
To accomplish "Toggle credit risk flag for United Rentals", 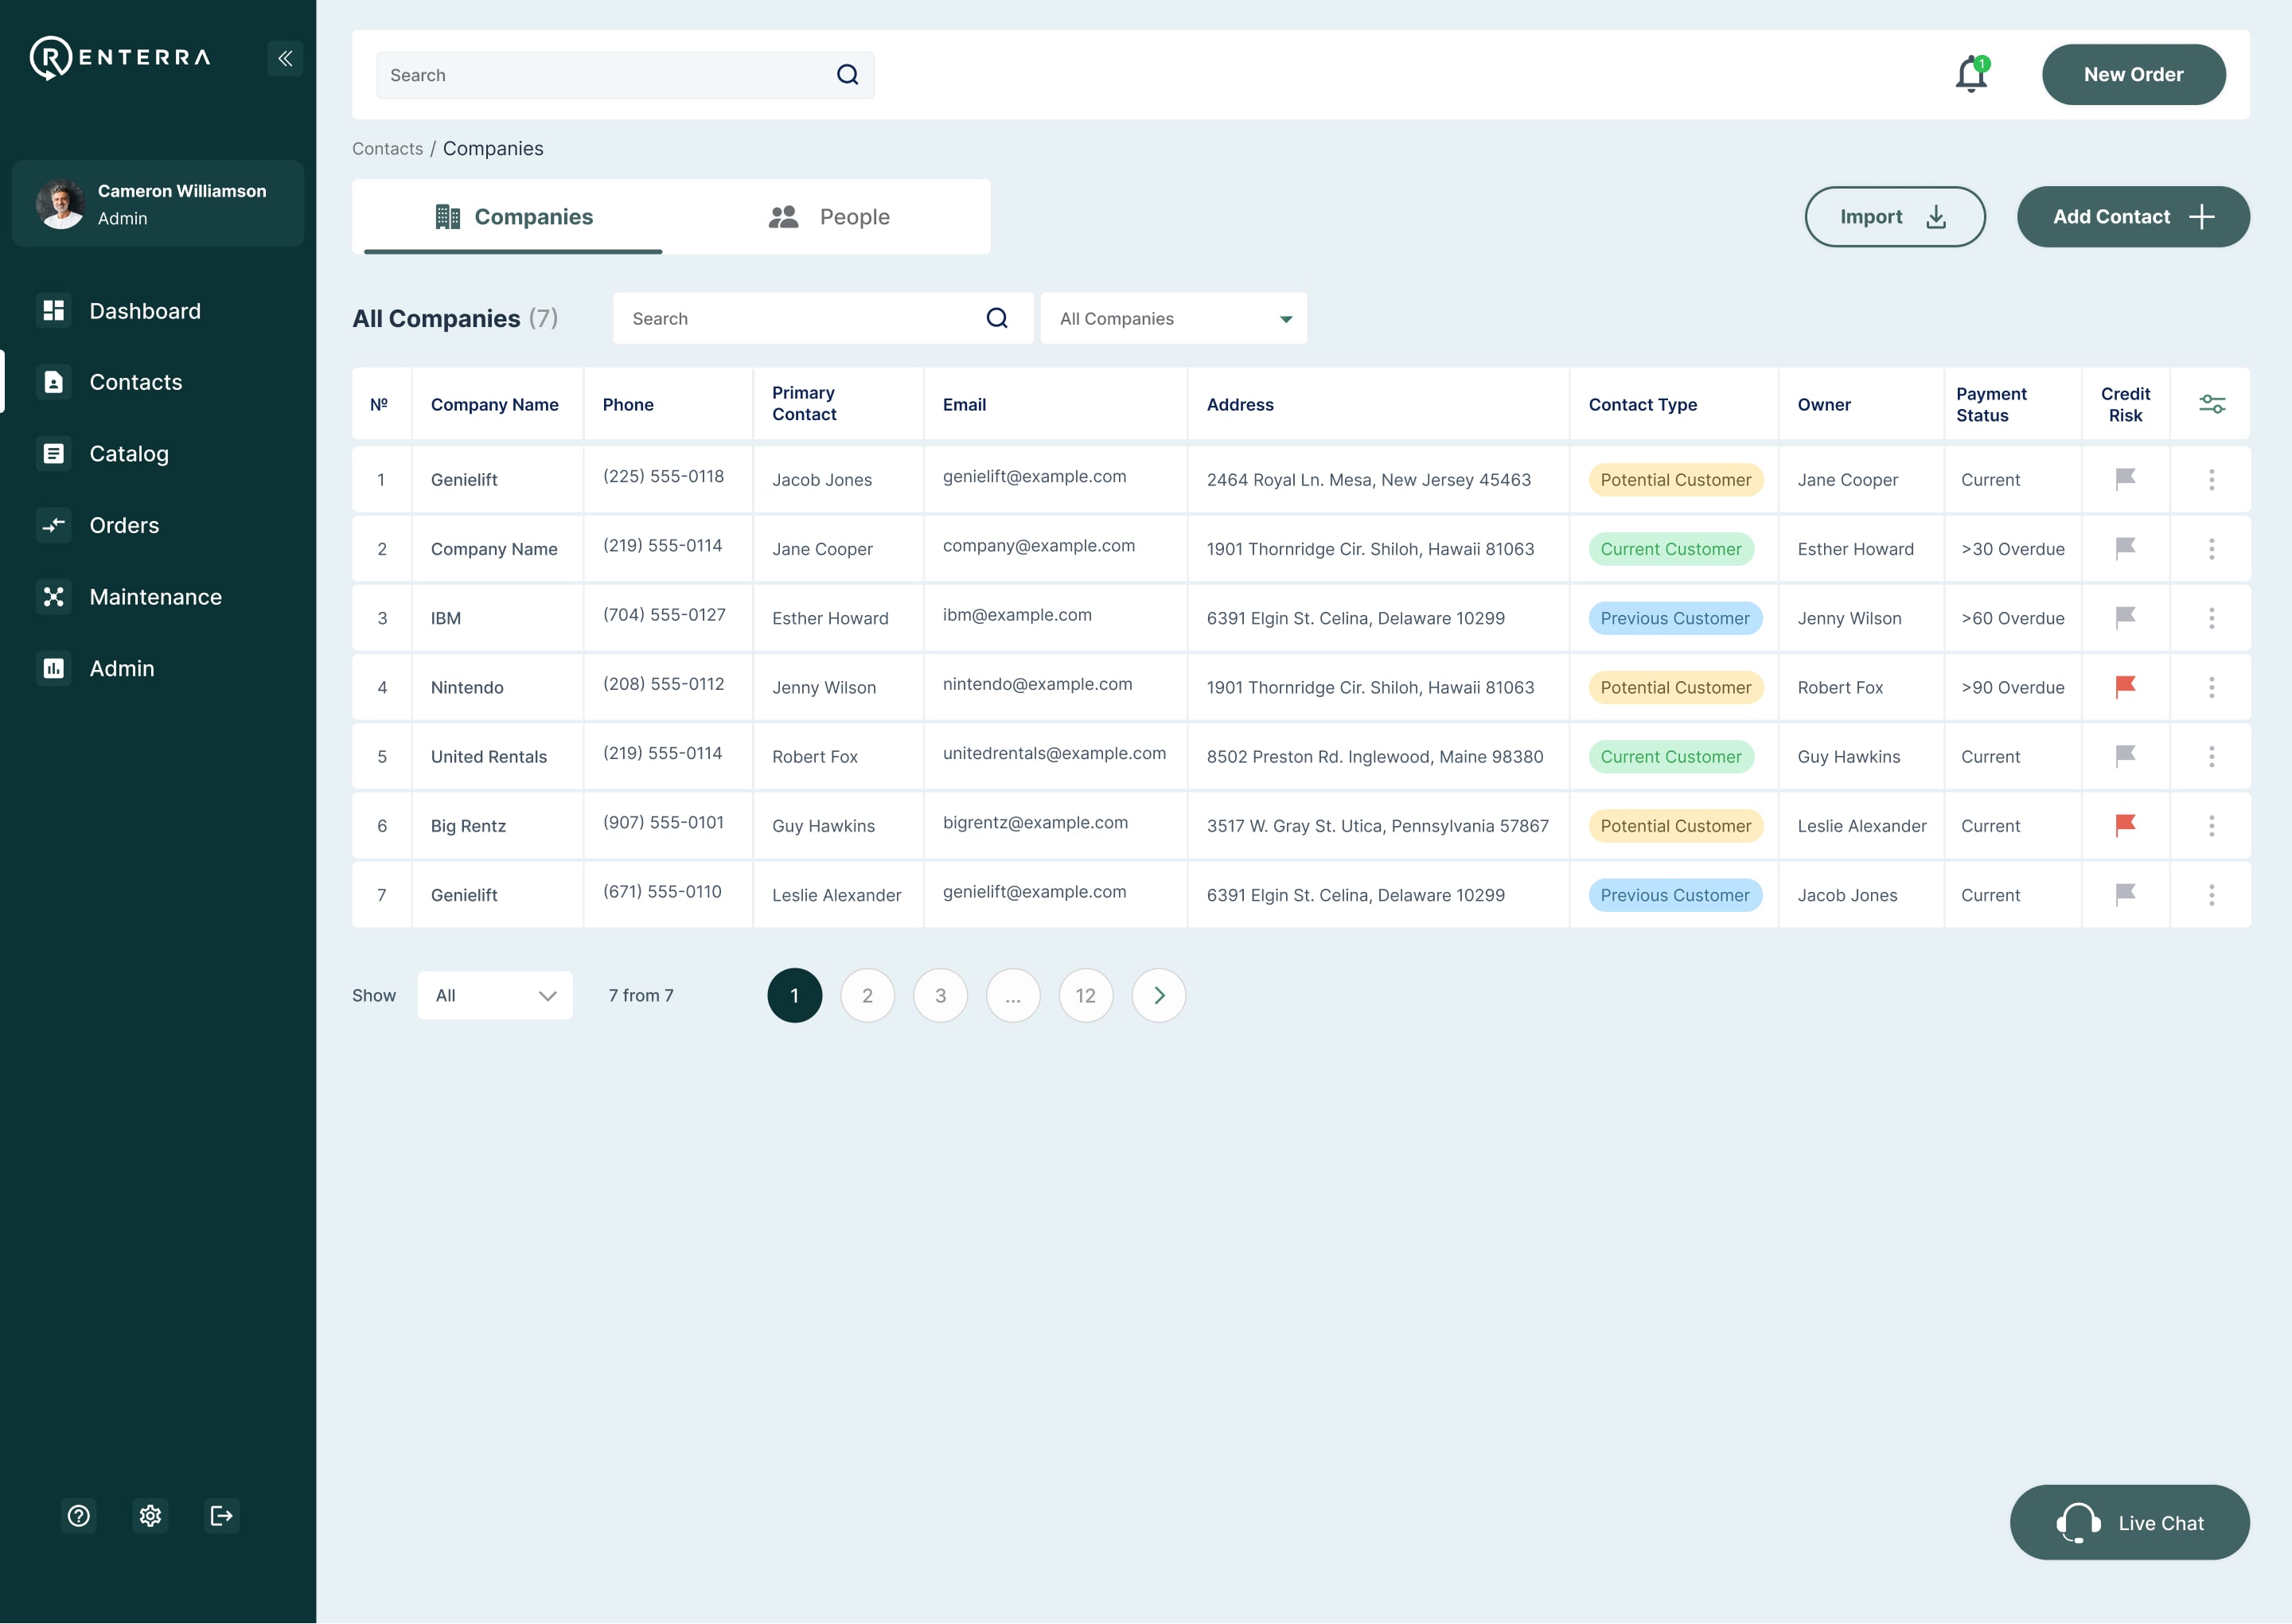I will tap(2125, 756).
